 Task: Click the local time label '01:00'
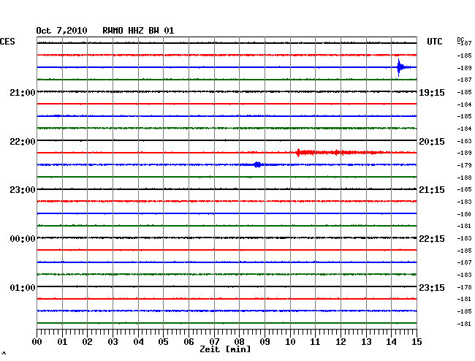click(x=23, y=287)
